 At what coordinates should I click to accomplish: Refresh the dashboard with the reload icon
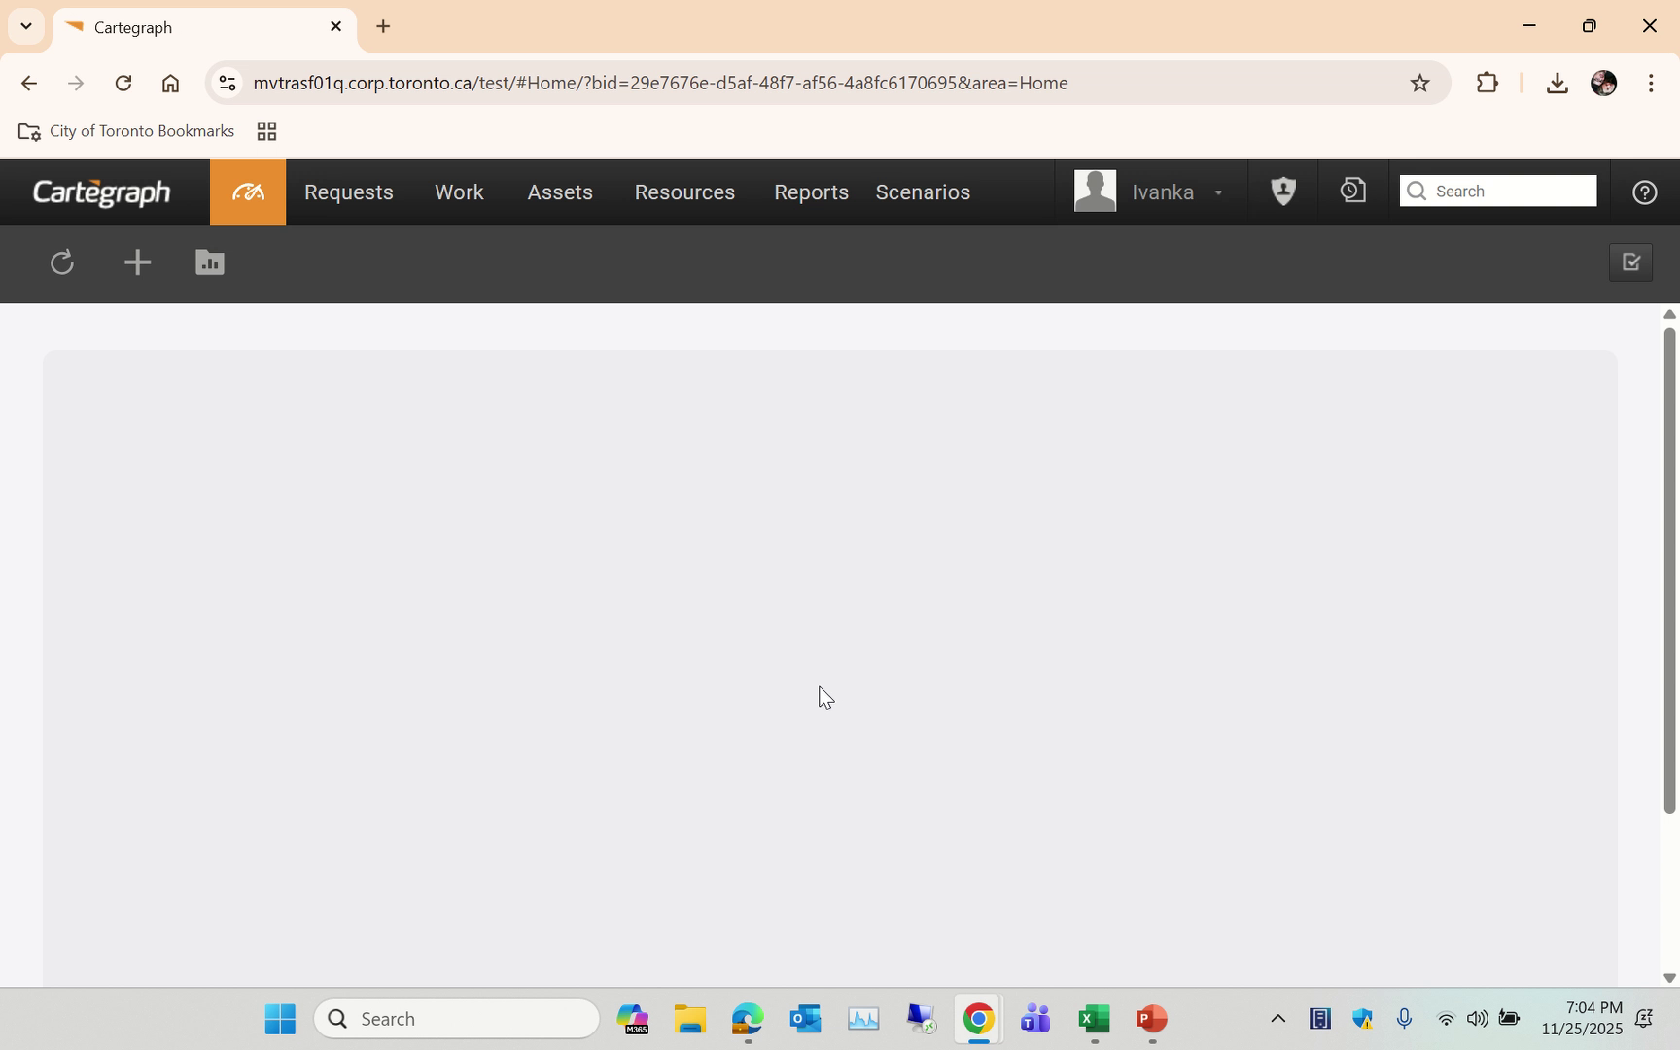(x=61, y=262)
